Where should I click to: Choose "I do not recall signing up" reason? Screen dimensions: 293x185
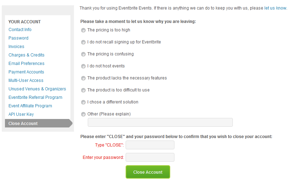[84, 42]
